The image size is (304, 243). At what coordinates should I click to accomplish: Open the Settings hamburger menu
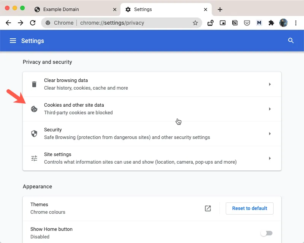(13, 41)
